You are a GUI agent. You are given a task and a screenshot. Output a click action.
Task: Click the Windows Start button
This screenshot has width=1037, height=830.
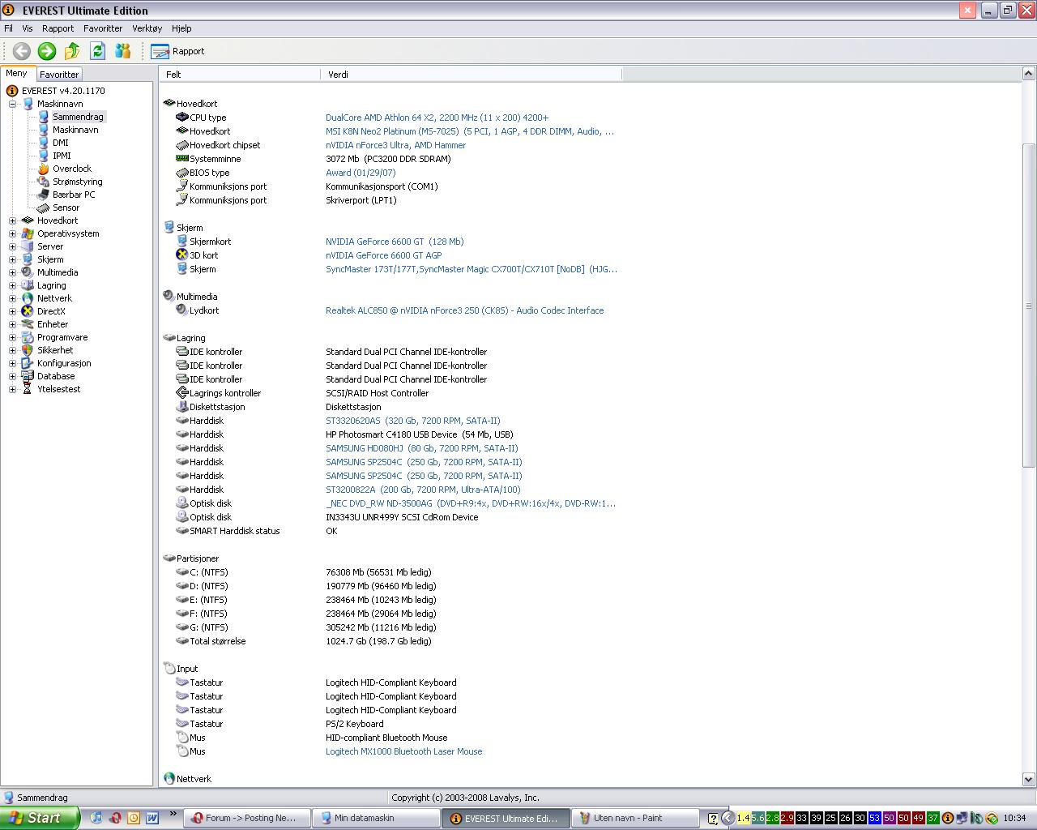(x=39, y=818)
